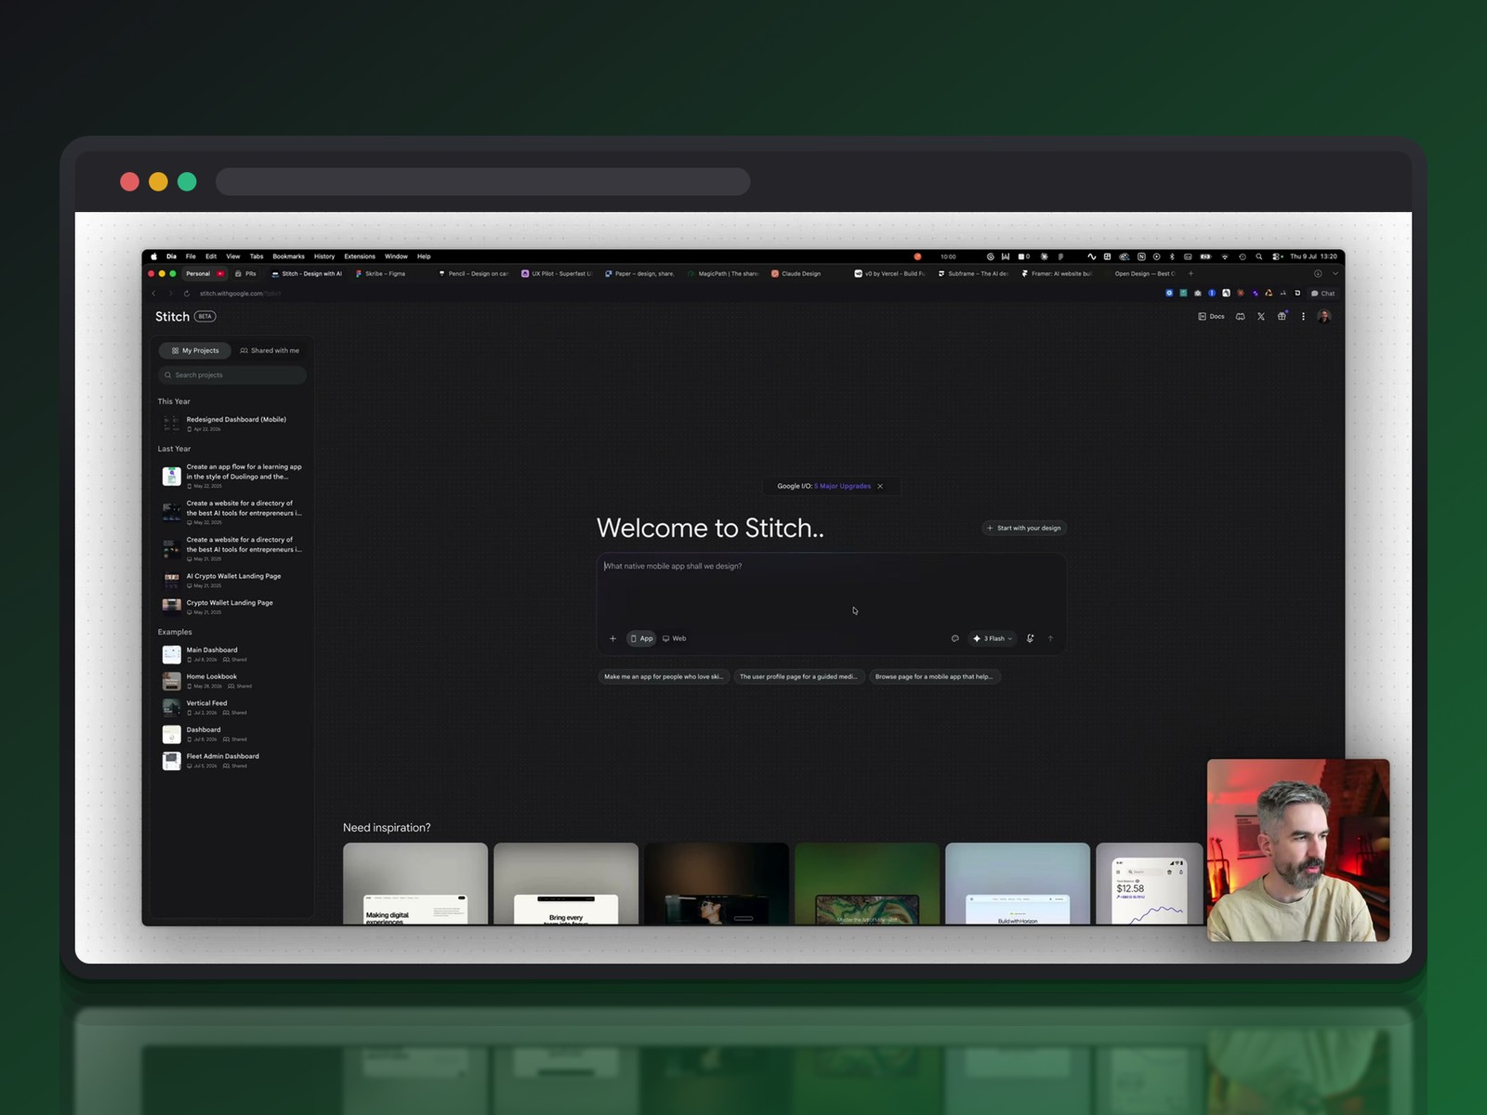1487x1115 pixels.
Task: Open the Docs icon in header
Action: (1211, 317)
